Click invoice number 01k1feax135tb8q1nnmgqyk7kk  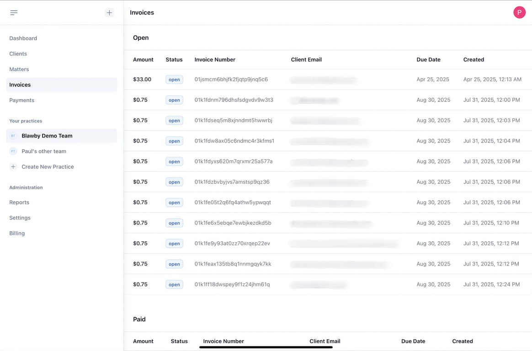pos(233,264)
